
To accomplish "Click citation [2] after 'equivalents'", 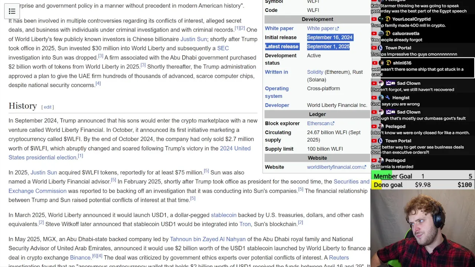I will (41, 222).
